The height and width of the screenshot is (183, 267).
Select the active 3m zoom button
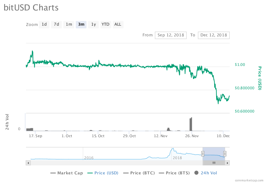[81, 24]
